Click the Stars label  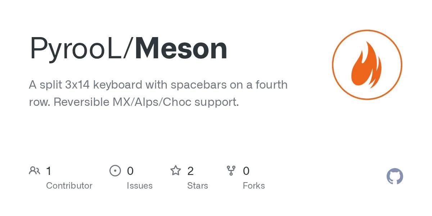click(198, 186)
